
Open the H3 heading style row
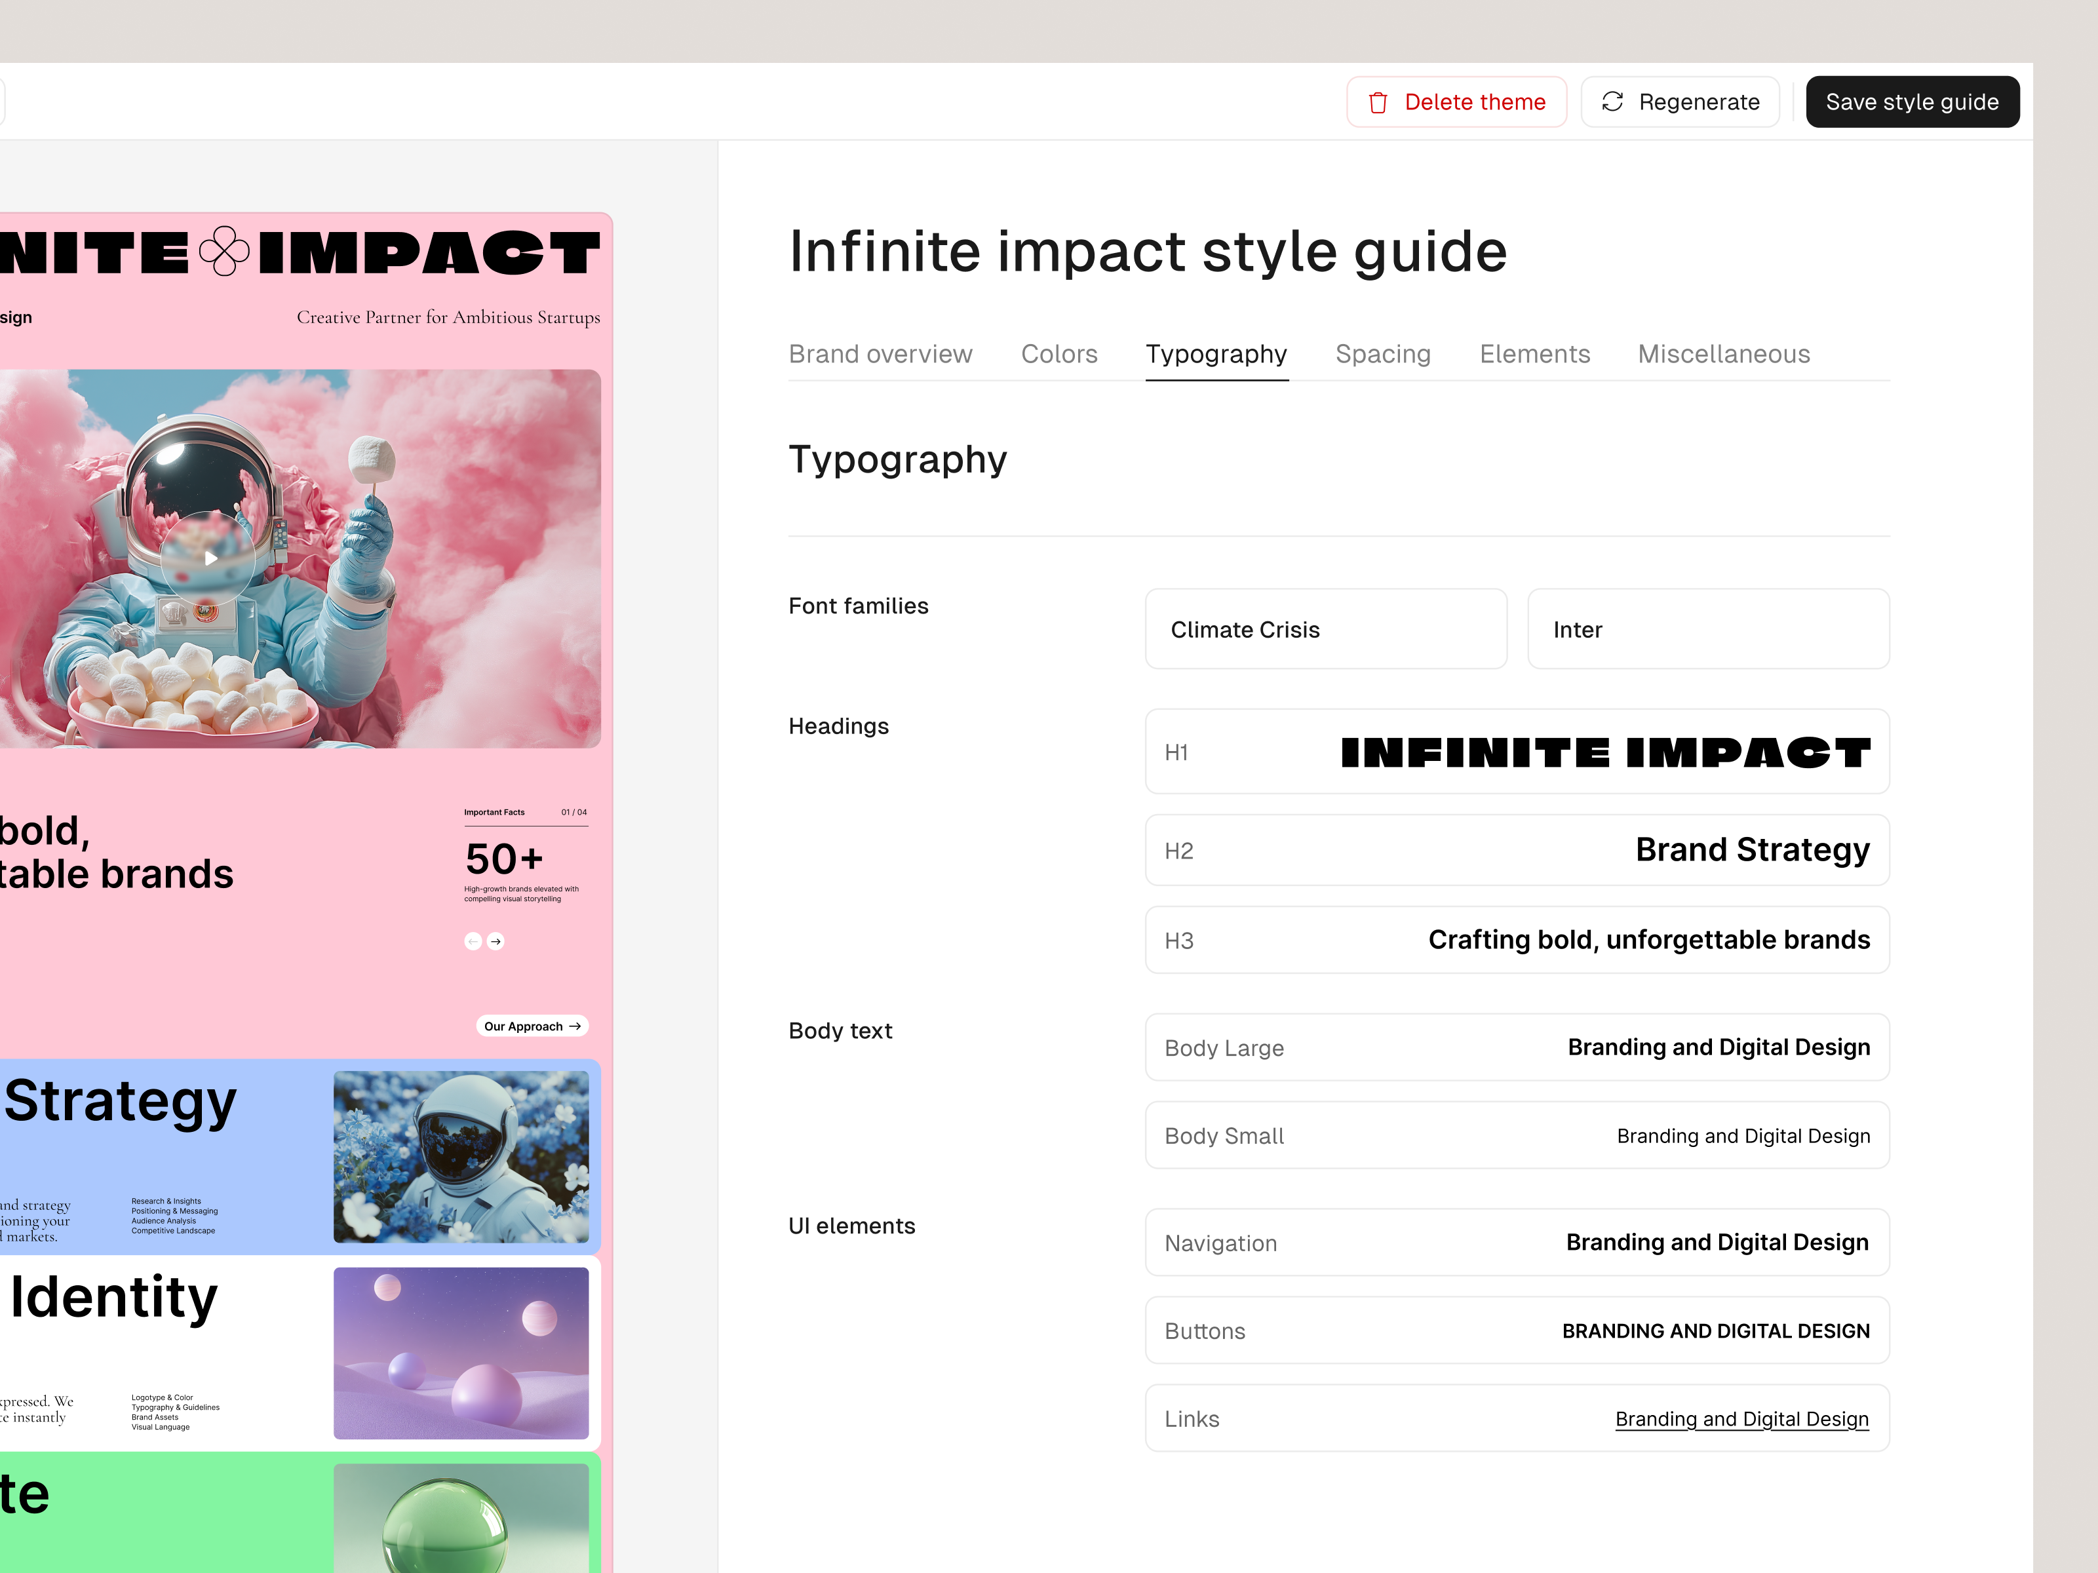coord(1517,940)
